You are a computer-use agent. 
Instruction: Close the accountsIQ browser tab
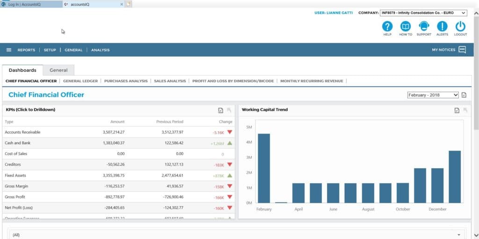pyautogui.click(x=122, y=4)
